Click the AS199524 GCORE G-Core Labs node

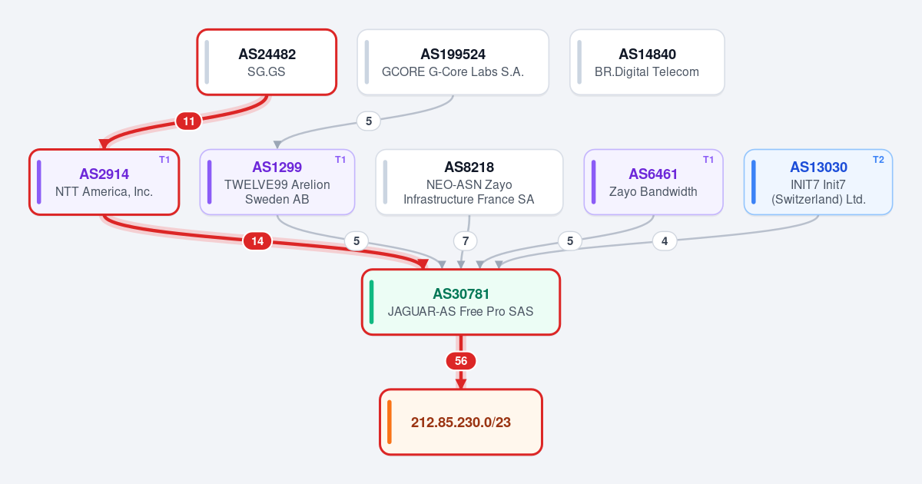tap(453, 62)
